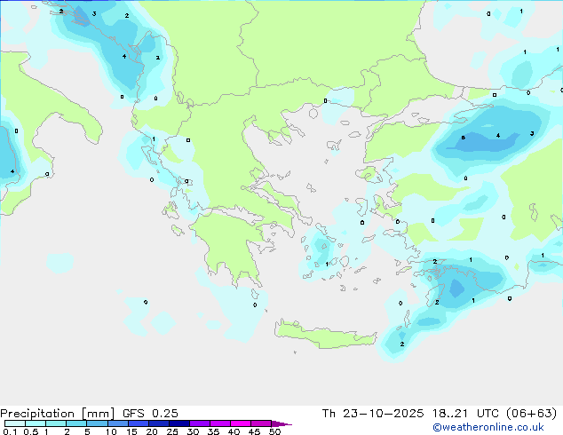The height and width of the screenshot is (435, 563).
Task: Click the 0.5–1 mm legend color box
Action: [x=36, y=423]
